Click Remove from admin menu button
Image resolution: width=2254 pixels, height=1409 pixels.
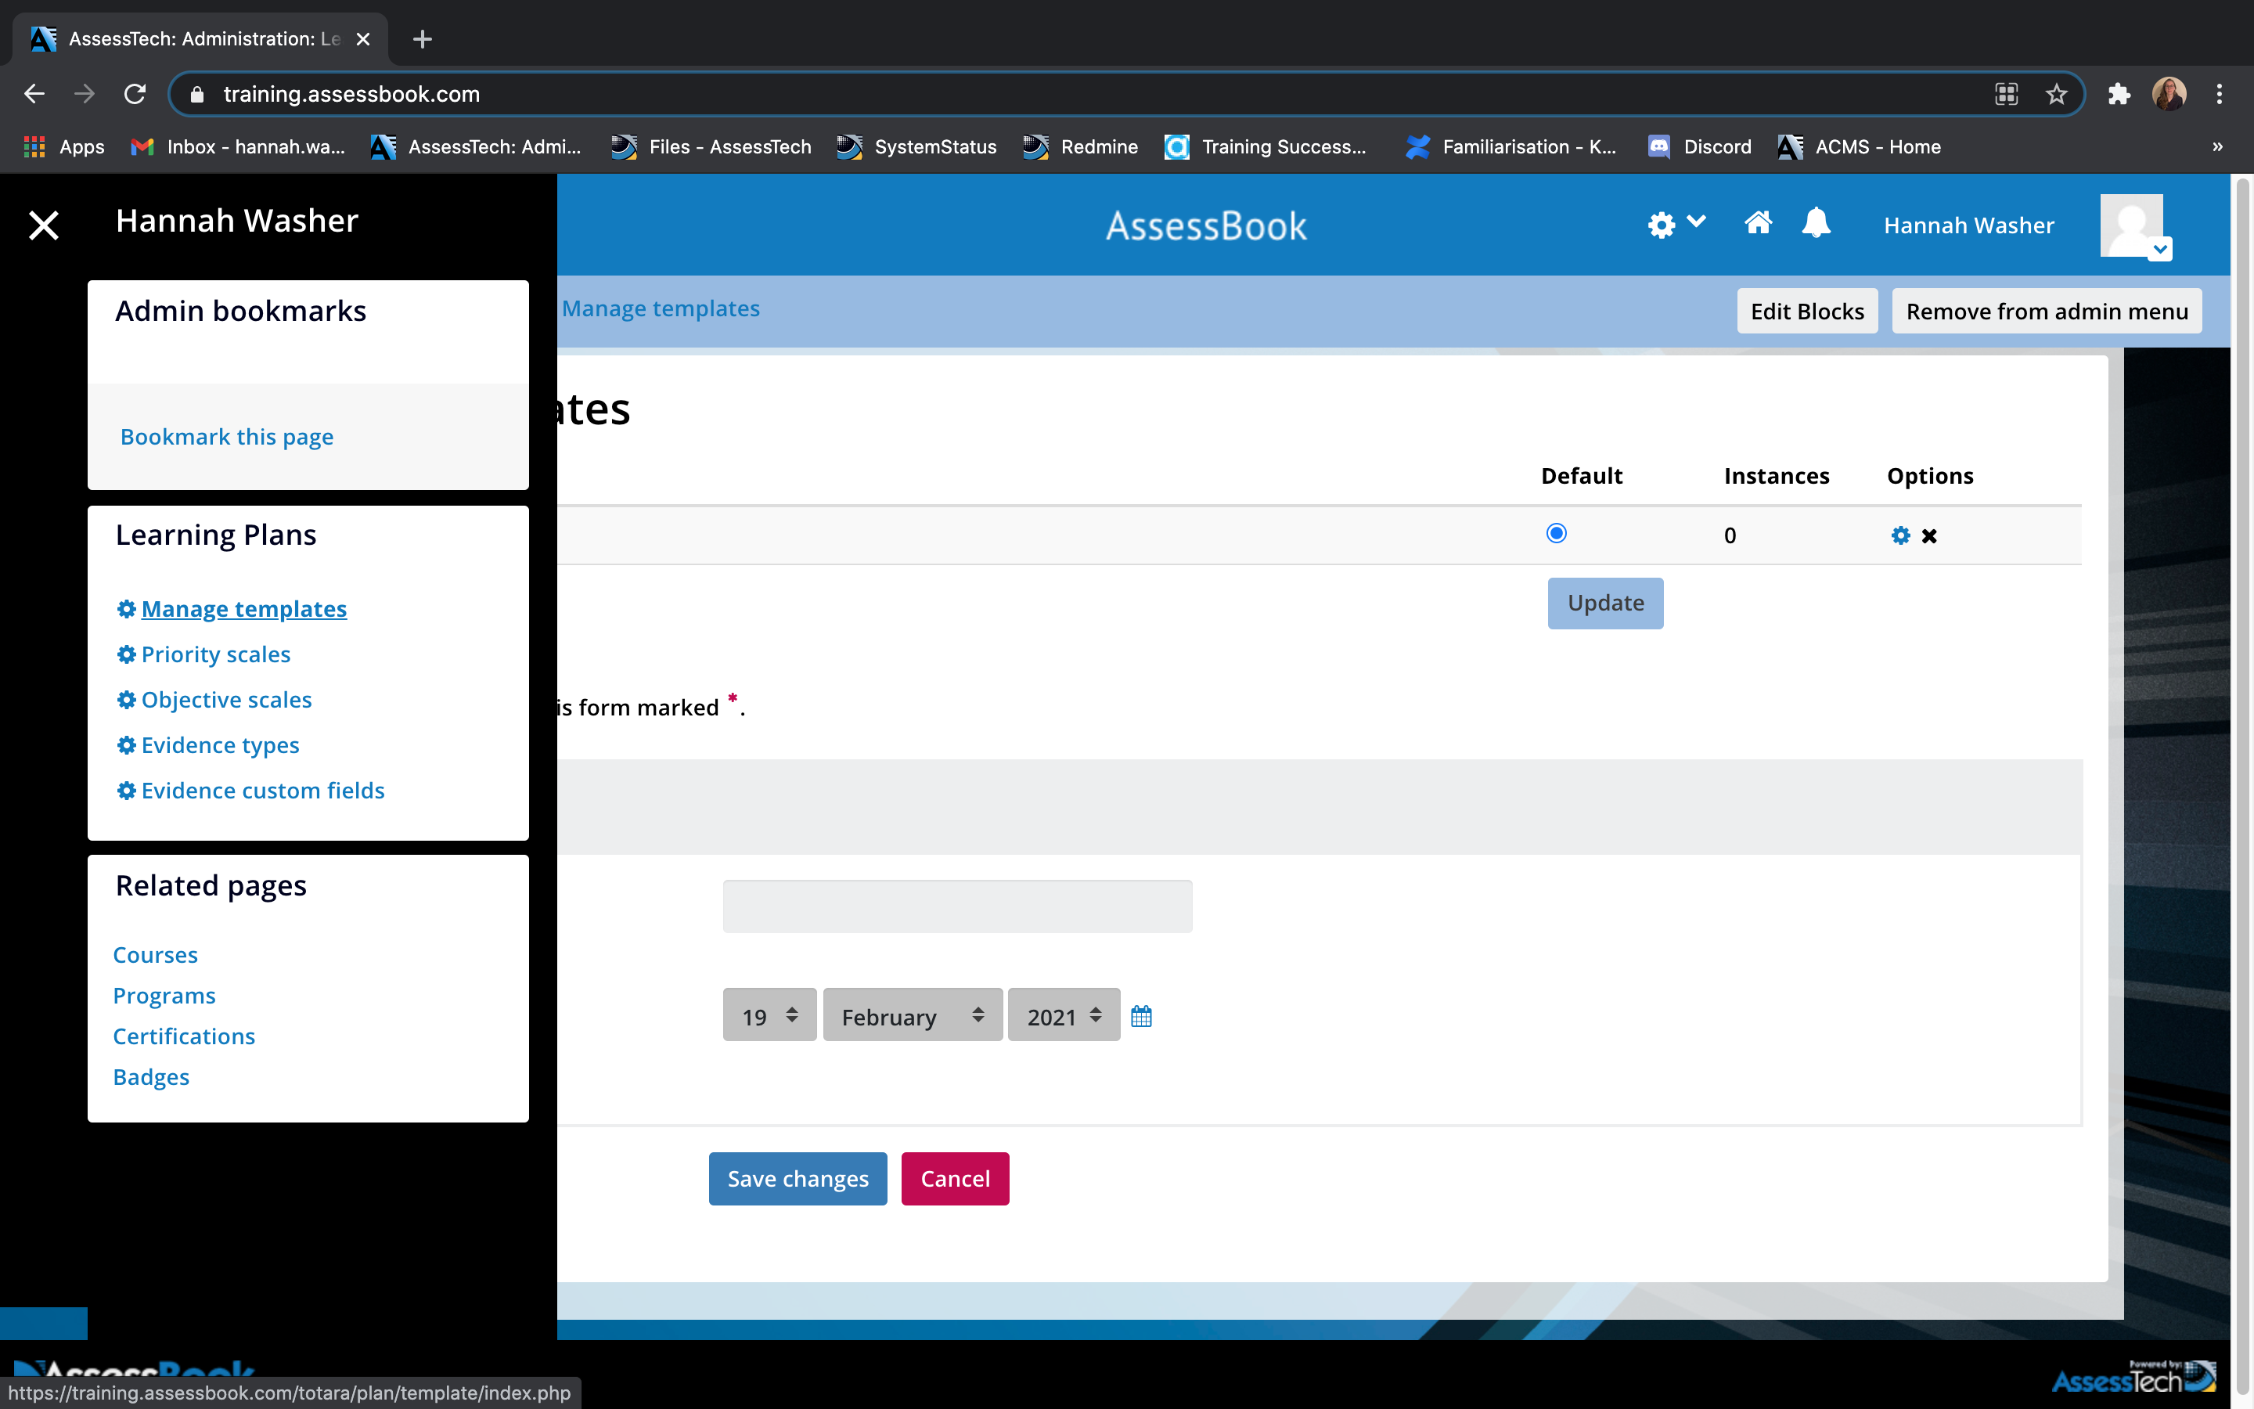point(2047,312)
